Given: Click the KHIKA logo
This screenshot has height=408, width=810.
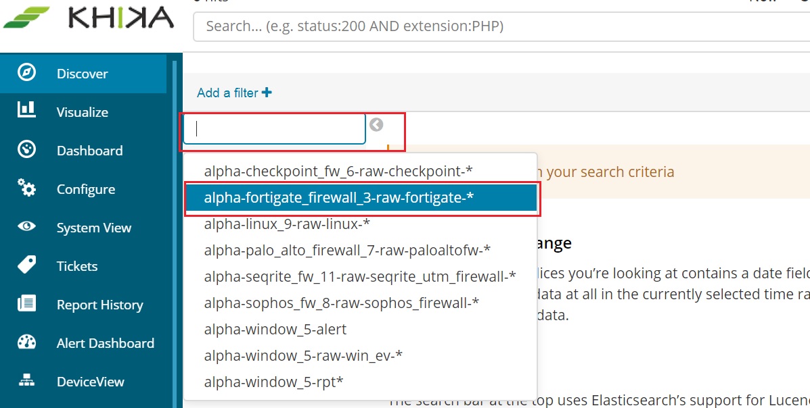Looking at the screenshot, I should tap(89, 18).
